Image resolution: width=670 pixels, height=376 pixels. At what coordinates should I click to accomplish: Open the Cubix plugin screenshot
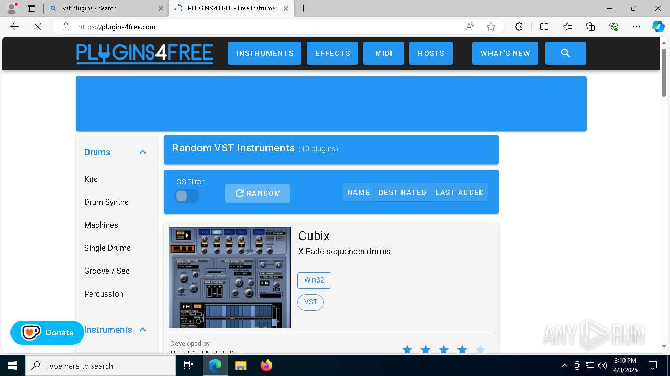(x=229, y=277)
